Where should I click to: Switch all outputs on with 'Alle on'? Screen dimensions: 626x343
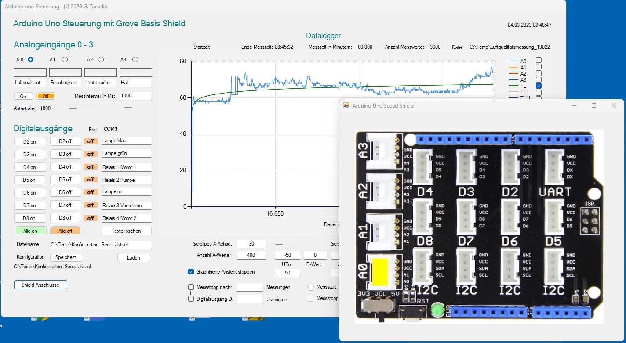pyautogui.click(x=29, y=231)
